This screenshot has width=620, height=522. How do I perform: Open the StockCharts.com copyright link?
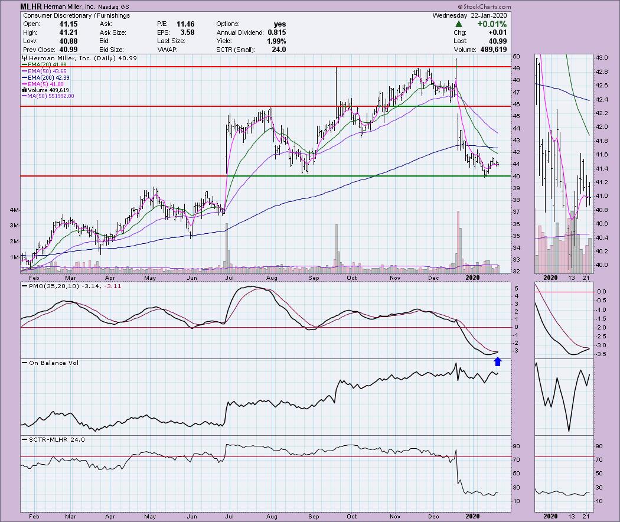pos(484,6)
